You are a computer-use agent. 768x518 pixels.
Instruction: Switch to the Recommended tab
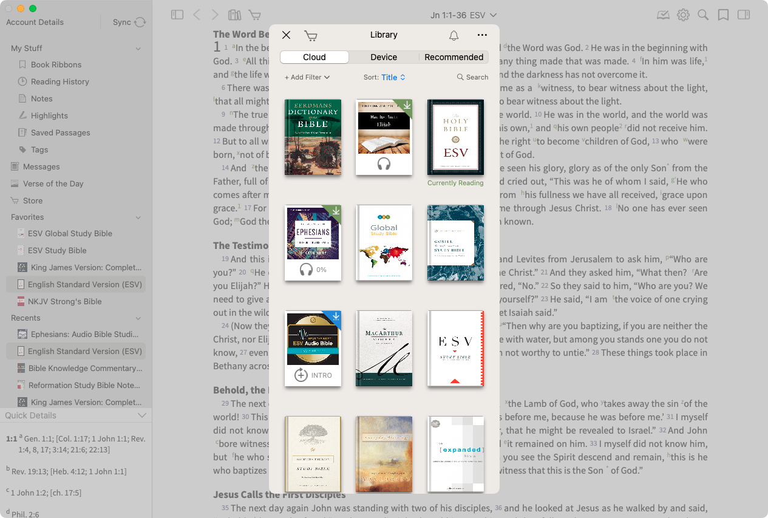point(454,57)
